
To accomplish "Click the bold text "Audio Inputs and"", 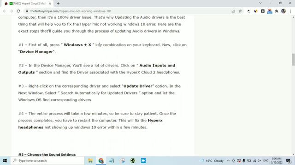I will 157,66.
